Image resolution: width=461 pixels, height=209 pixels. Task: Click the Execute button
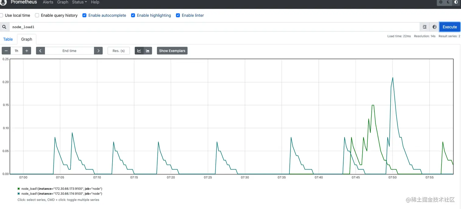[450, 27]
